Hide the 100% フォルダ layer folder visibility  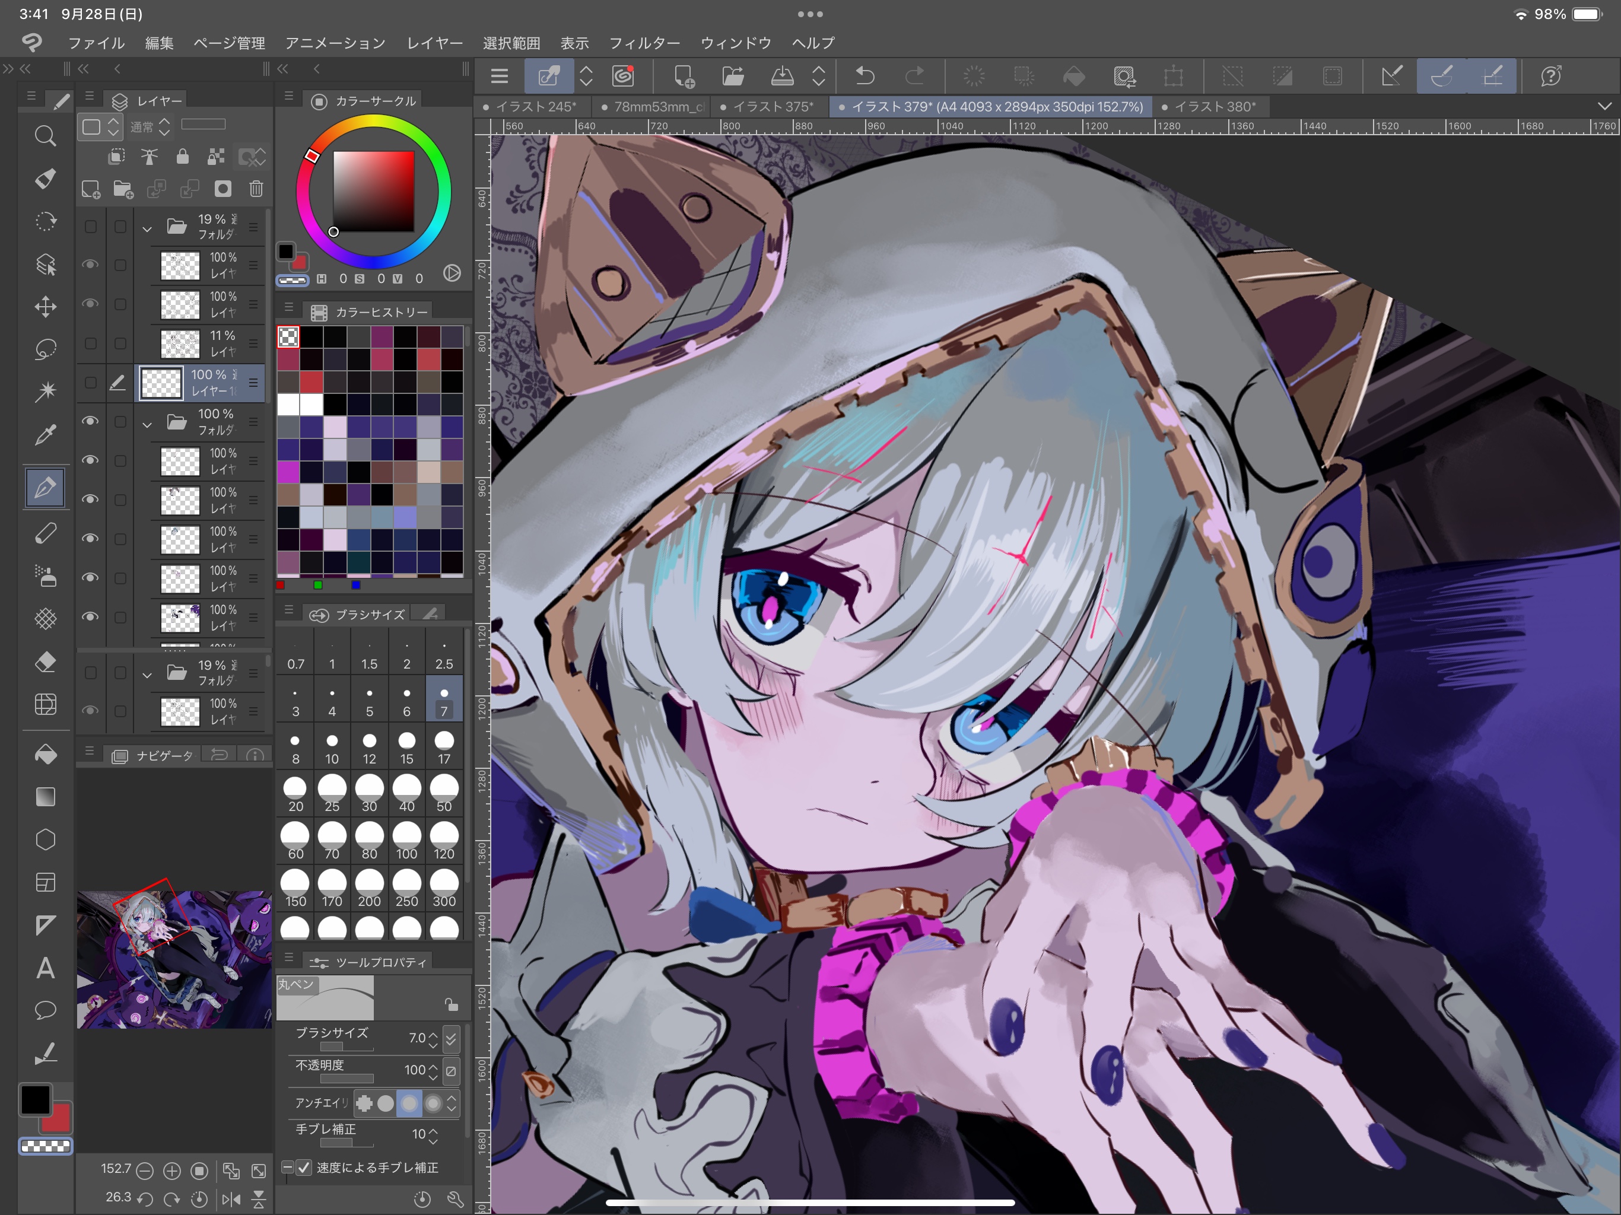pyautogui.click(x=90, y=421)
